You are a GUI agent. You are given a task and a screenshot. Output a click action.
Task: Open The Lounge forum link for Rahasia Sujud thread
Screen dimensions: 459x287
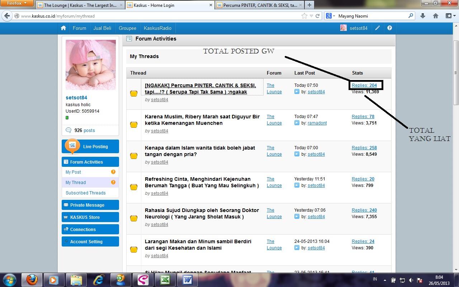[x=274, y=213]
